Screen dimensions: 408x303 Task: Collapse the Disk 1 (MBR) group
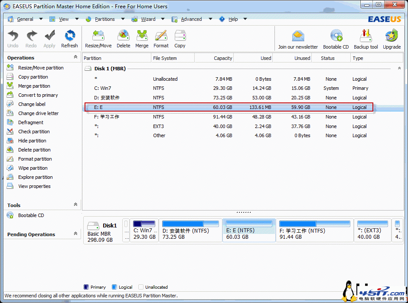399,68
